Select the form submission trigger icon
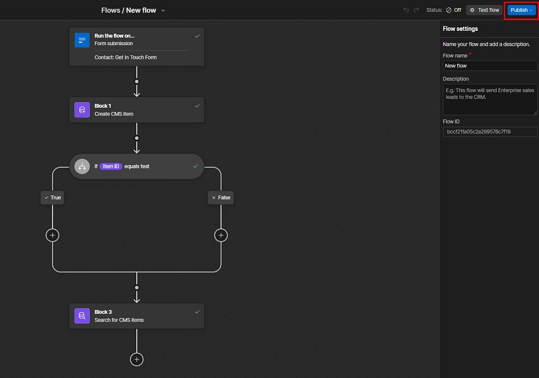Screen dimensions: 539x378 (82, 40)
